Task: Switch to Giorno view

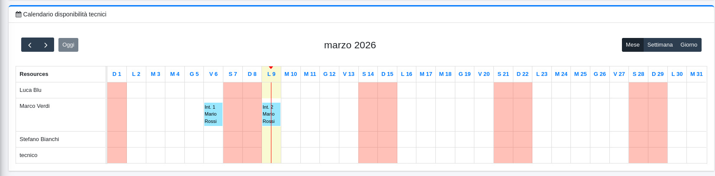Action: coord(689,45)
